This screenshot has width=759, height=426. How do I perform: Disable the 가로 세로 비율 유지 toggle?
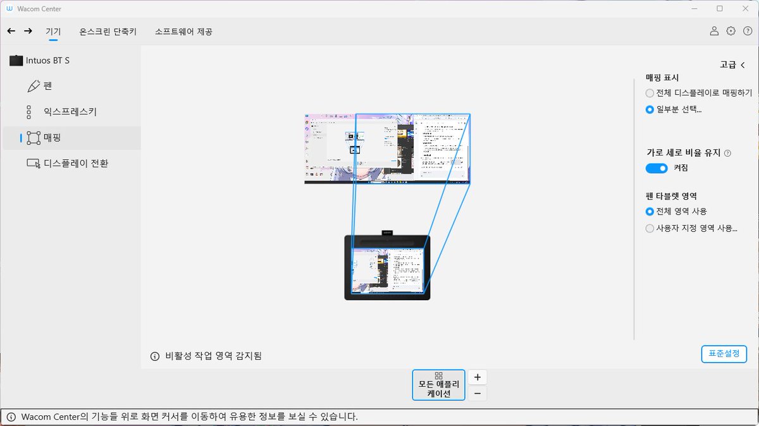click(x=657, y=168)
